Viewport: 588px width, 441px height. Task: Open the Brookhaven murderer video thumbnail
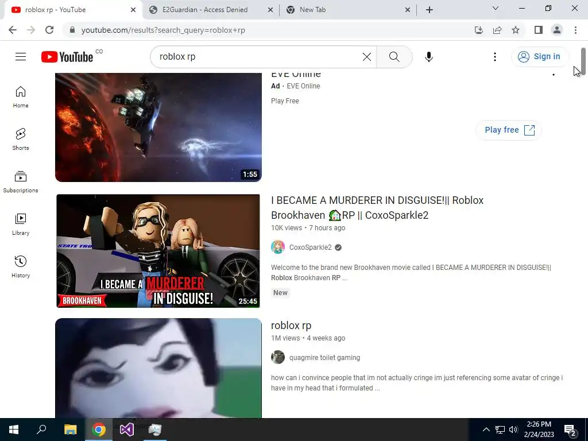(158, 251)
